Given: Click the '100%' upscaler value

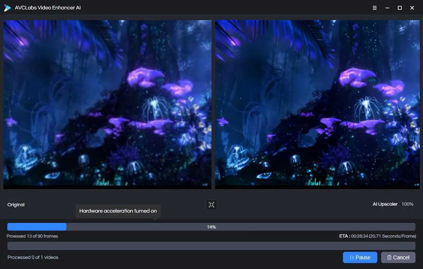Looking at the screenshot, I should (x=407, y=204).
